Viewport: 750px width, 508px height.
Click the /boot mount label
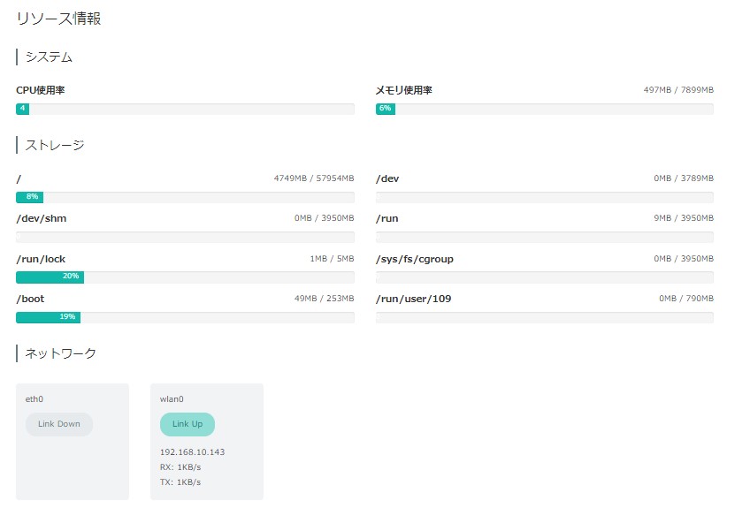point(30,299)
